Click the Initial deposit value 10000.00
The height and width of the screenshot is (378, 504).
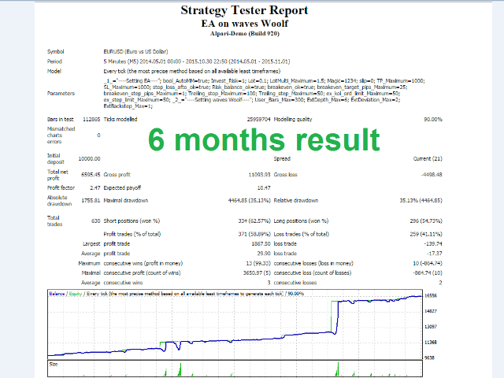[89, 159]
